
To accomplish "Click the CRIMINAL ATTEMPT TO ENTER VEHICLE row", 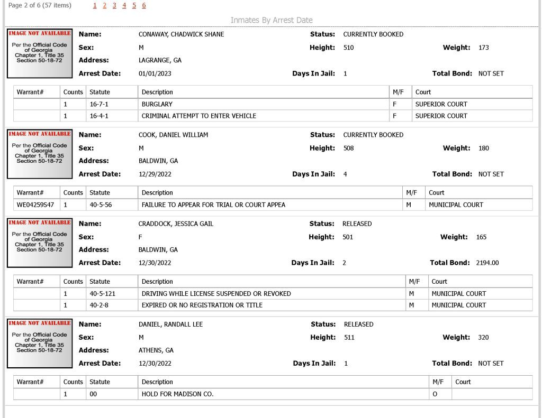I will pyautogui.click(x=273, y=116).
